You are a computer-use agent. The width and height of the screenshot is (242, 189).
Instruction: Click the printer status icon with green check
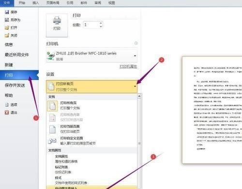(x=51, y=56)
